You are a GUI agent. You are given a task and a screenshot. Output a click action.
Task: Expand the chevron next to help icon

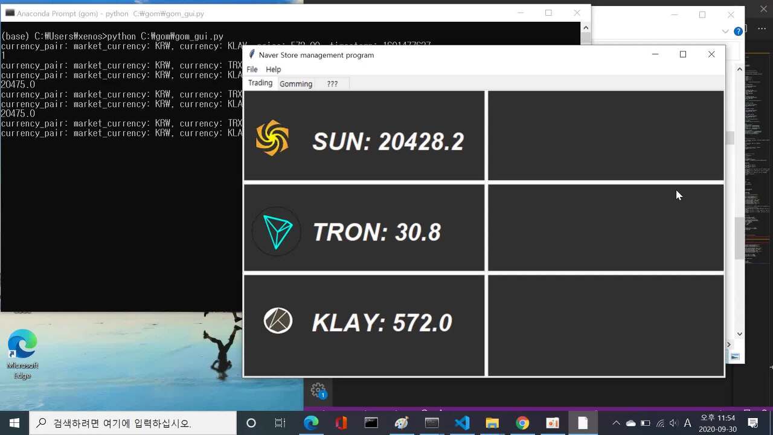tap(725, 31)
